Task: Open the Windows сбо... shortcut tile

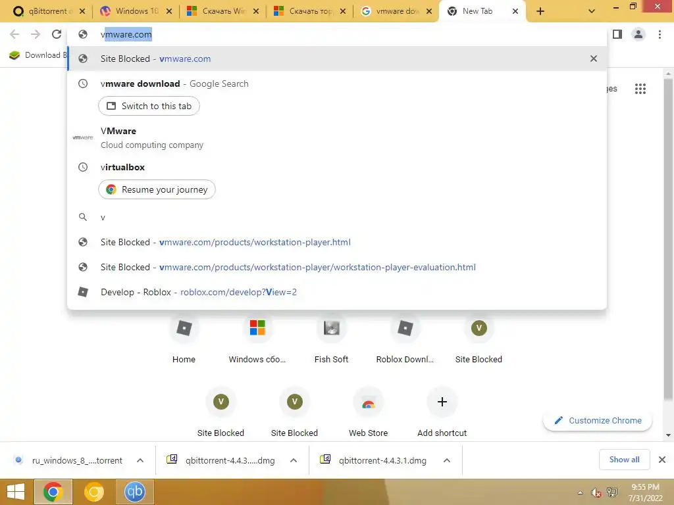Action: click(x=257, y=339)
